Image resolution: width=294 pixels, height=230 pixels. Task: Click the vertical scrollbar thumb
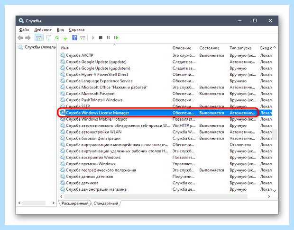(275, 134)
